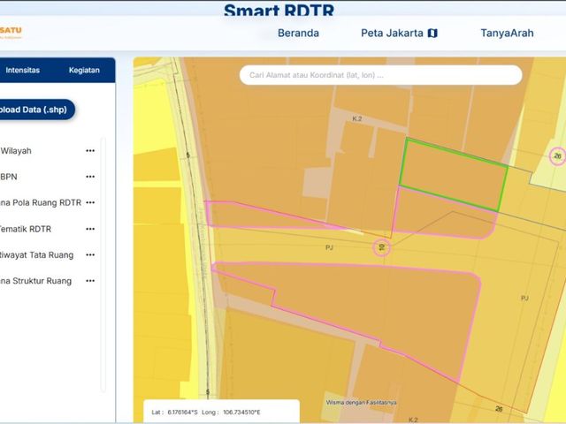This screenshot has width=566, height=424.
Task: Expand the Tematik RDTR layer group
Action: click(26, 229)
